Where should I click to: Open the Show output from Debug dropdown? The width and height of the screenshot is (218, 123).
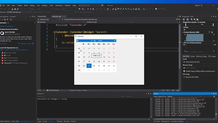185,96
